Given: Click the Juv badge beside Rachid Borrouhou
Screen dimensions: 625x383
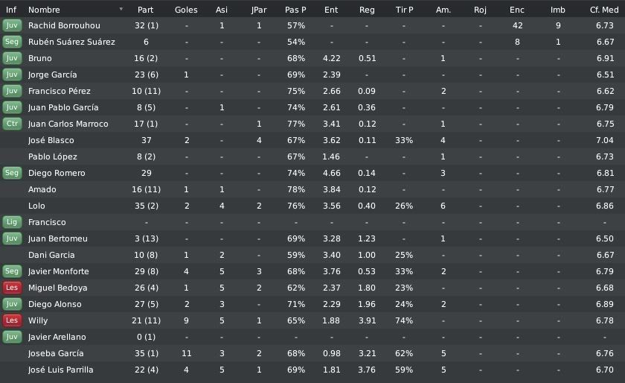Looking at the screenshot, I should pos(12,25).
